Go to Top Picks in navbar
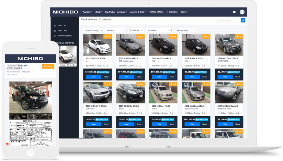Screen dimensions: 283x161 pos(110,12)
